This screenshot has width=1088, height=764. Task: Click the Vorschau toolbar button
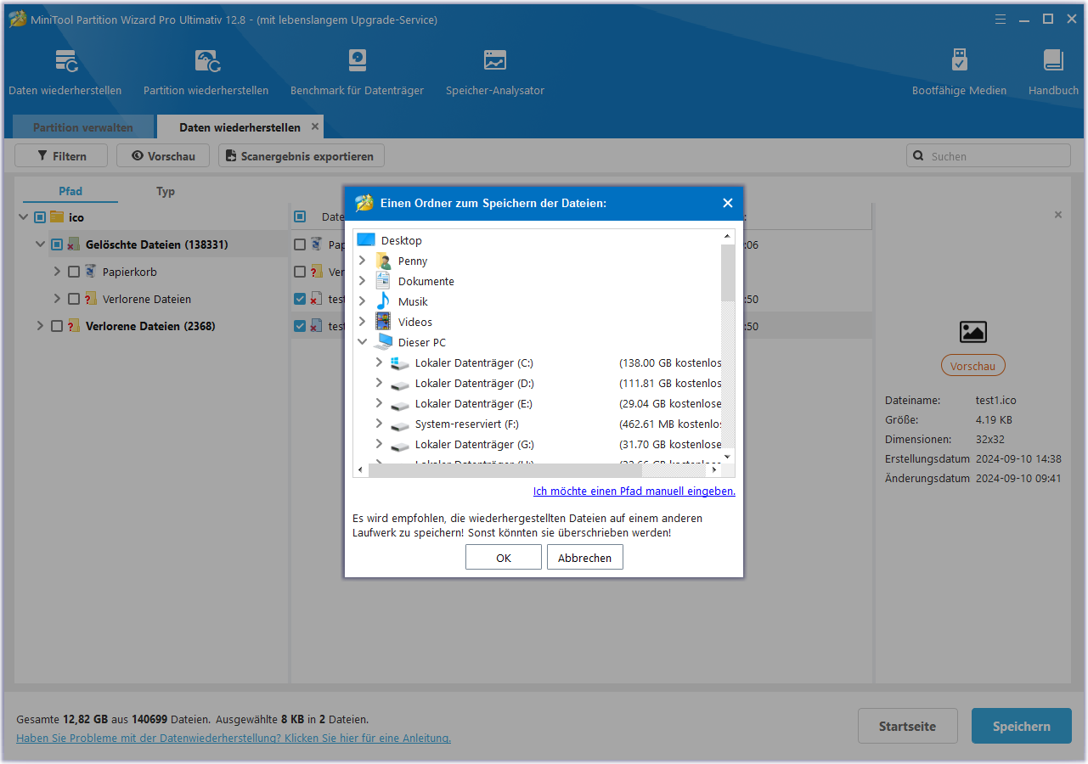click(163, 156)
